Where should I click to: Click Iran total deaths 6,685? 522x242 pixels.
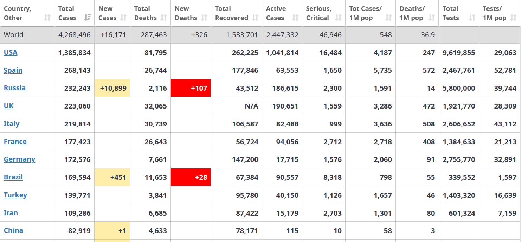pyautogui.click(x=158, y=213)
